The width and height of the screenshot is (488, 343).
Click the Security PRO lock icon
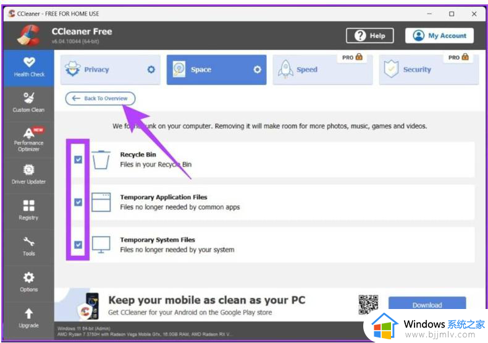coord(465,57)
